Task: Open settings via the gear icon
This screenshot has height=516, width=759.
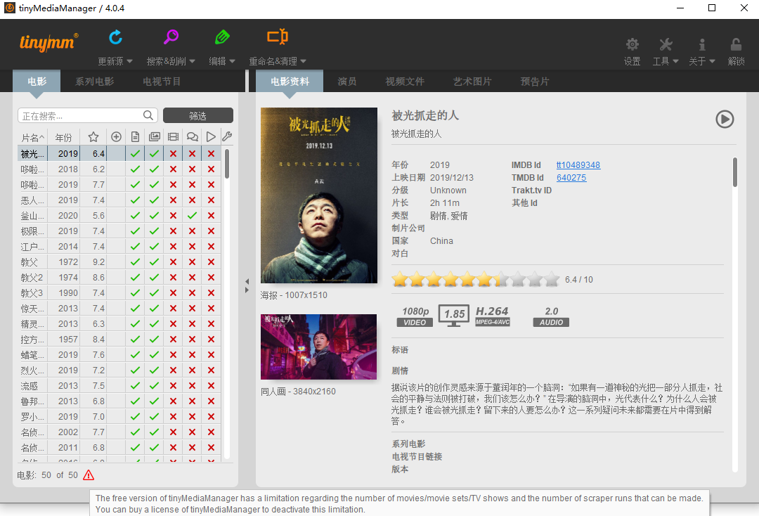Action: (x=632, y=44)
